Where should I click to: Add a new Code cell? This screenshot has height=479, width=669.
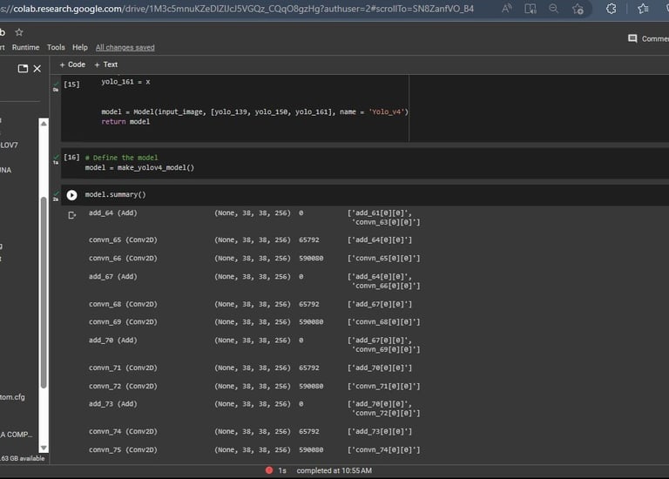pos(72,64)
